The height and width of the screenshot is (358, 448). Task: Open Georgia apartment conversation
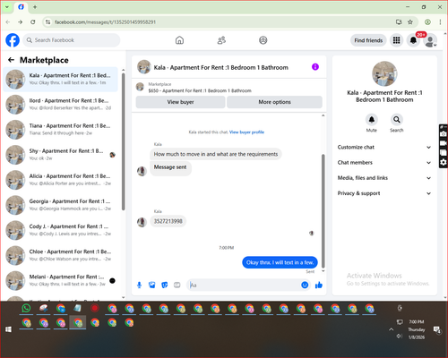(61, 205)
